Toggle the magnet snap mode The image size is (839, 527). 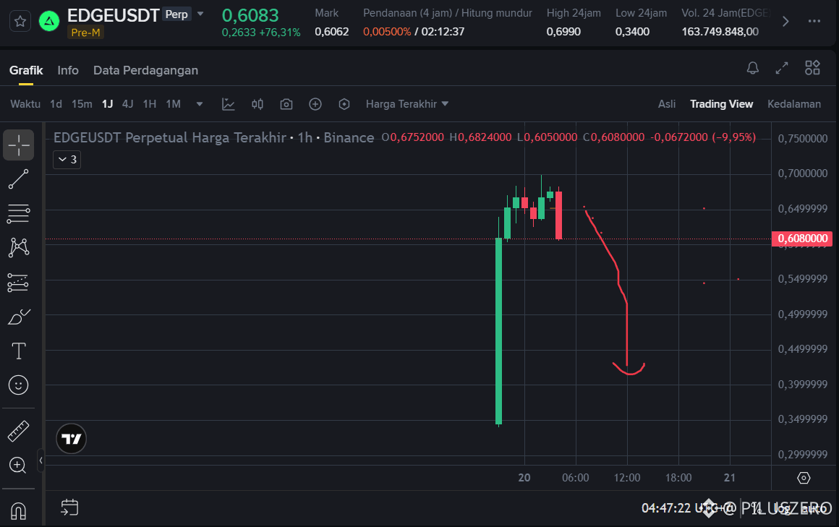click(x=19, y=511)
